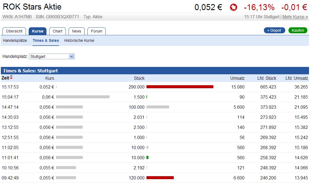Sort by the Umsatz column header

237,78
